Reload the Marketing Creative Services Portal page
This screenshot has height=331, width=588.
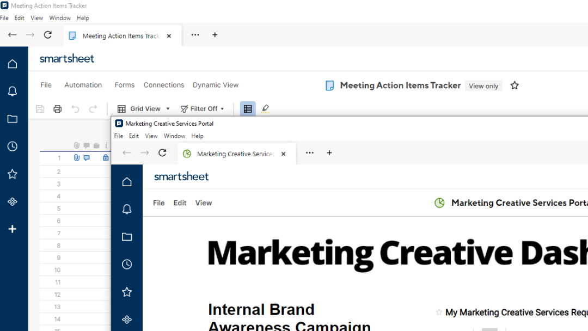162,153
